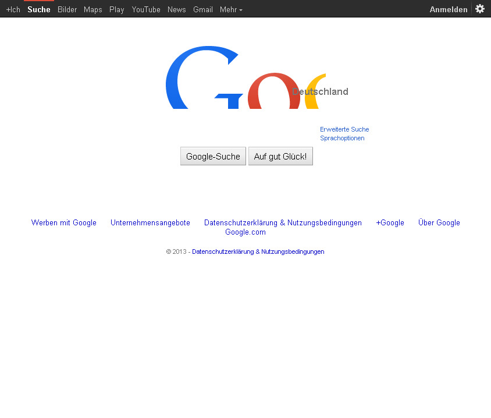Screen dimensions: 491x418
Task: Open the +Ich tab in top bar
Action: tap(13, 9)
